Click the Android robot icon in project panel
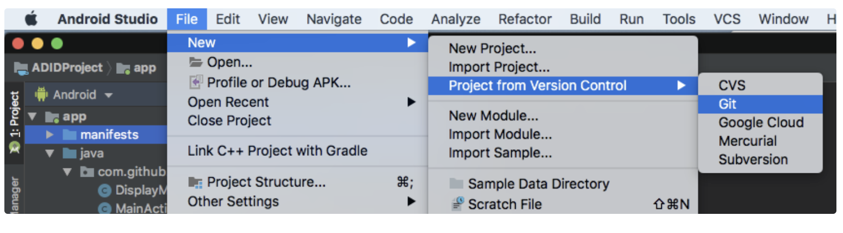Image resolution: width=843 pixels, height=233 pixels. tap(42, 95)
